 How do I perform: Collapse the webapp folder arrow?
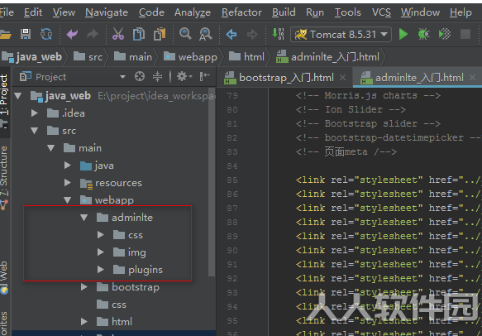tap(68, 200)
